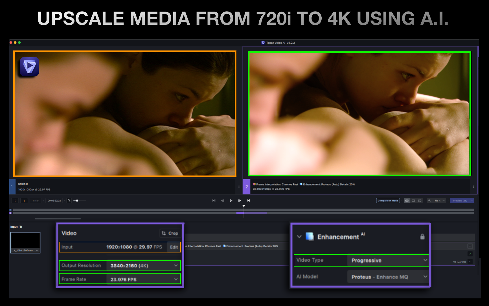This screenshot has height=306, width=489.
Task: Click the timeline zoom magnifier icon
Action: point(69,201)
